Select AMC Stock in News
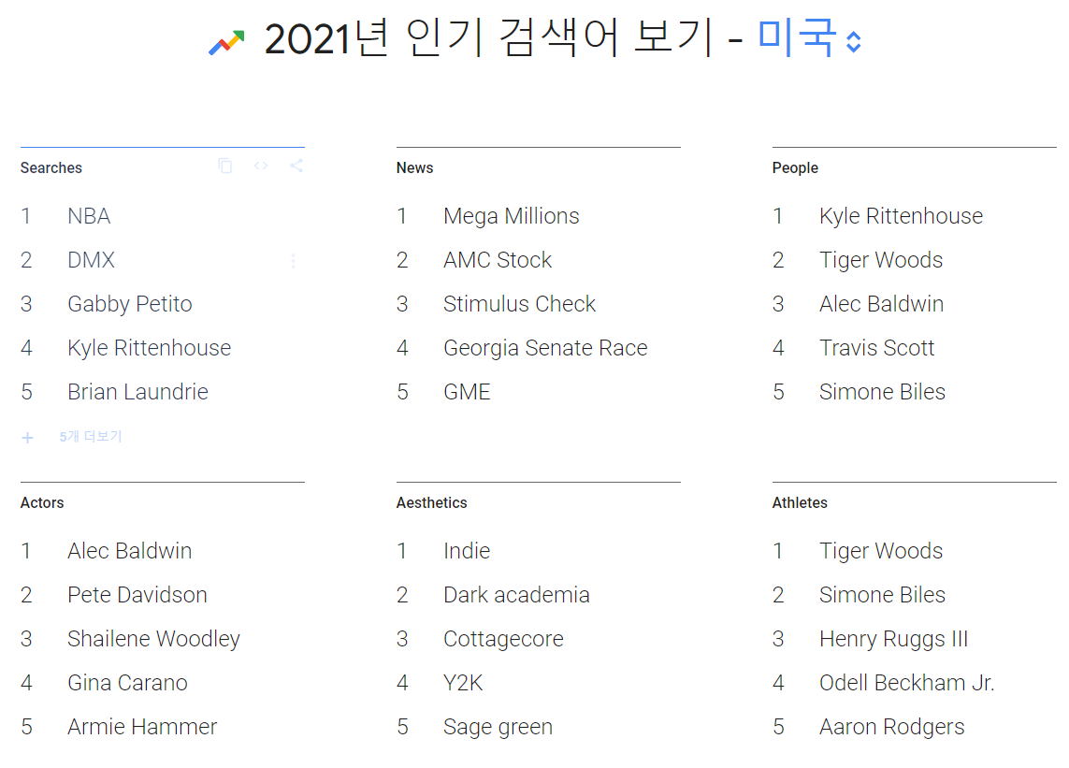Screen dimensions: 1069x768 pos(498,260)
